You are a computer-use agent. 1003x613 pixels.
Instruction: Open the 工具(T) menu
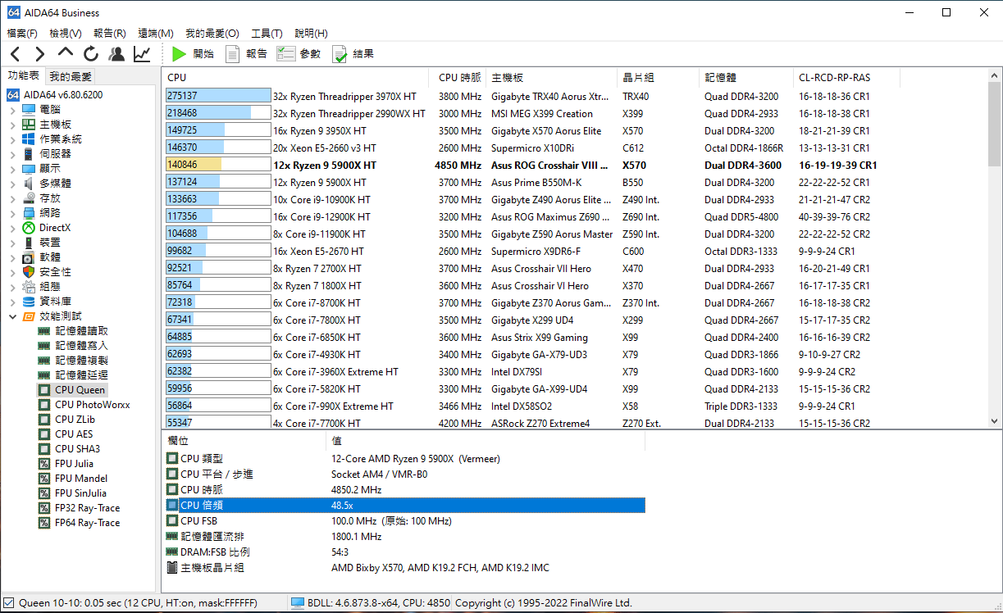coord(267,34)
